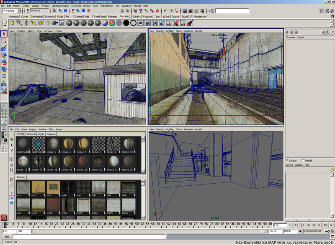
Task: Open the shelf options arrow menu
Action: [x=5, y=25]
